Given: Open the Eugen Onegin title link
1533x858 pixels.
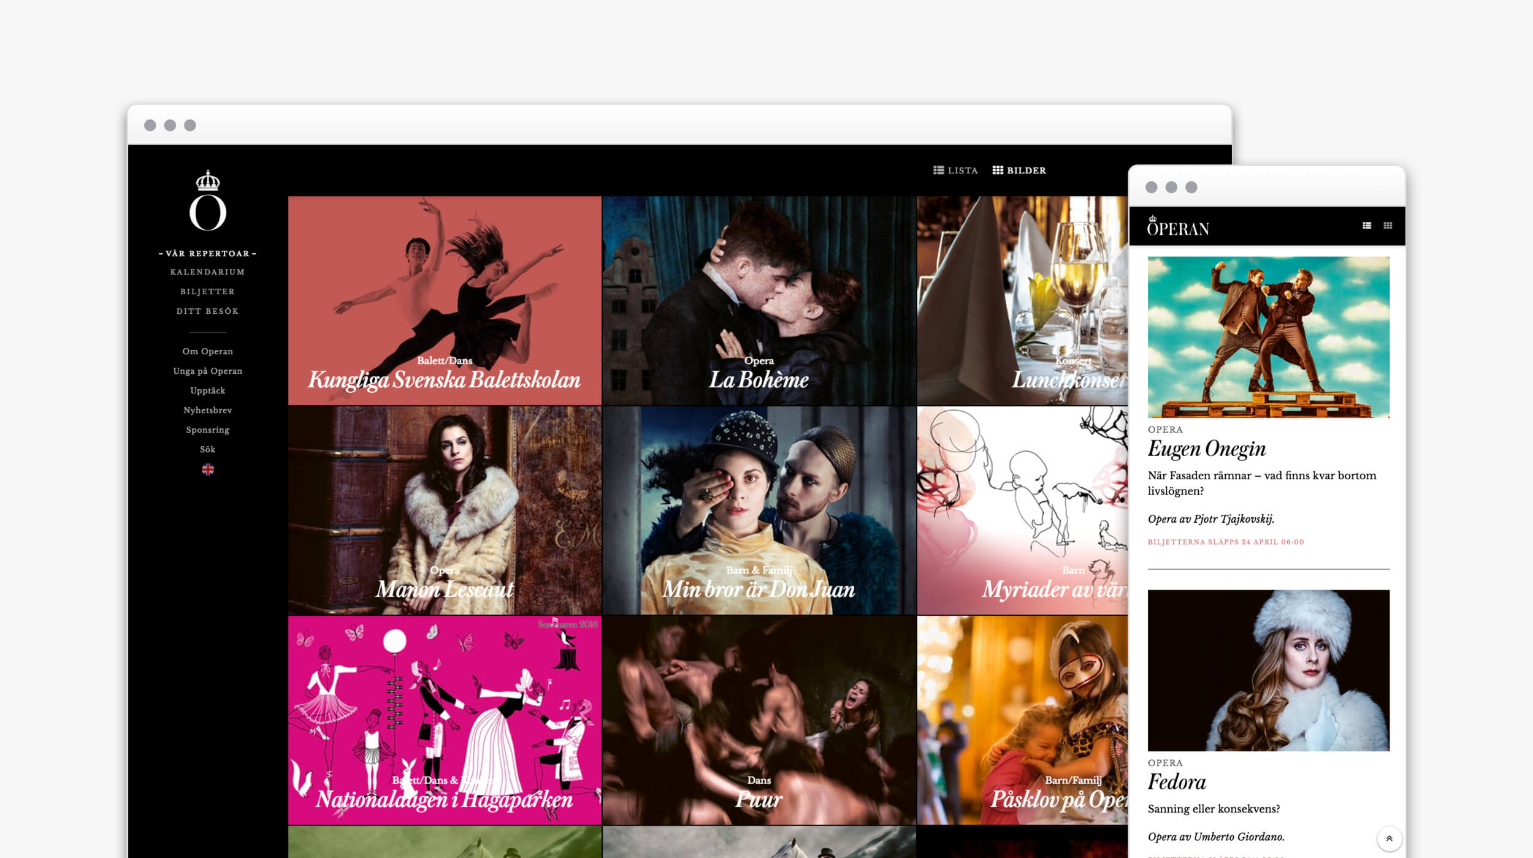Looking at the screenshot, I should tap(1207, 449).
